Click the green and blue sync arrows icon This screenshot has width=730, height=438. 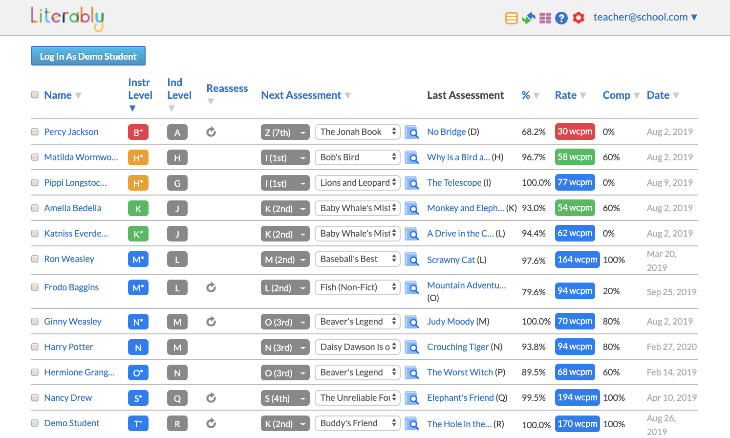pos(528,18)
